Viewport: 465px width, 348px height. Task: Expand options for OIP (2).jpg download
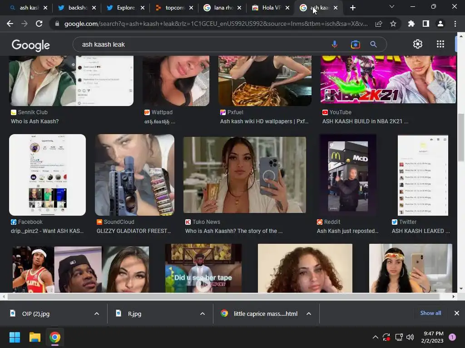pos(97,314)
